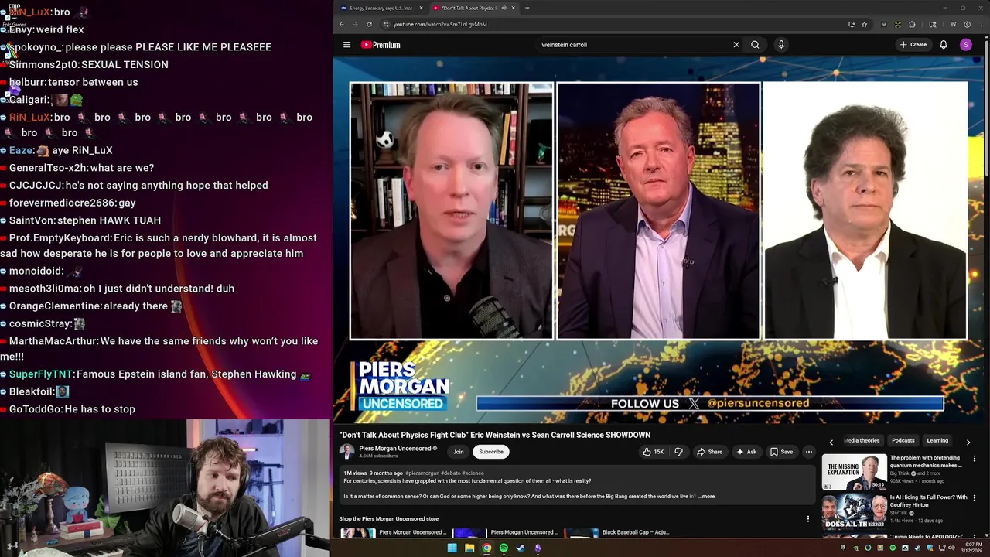Open Spotify from the taskbar
The height and width of the screenshot is (557, 990).
[x=504, y=548]
